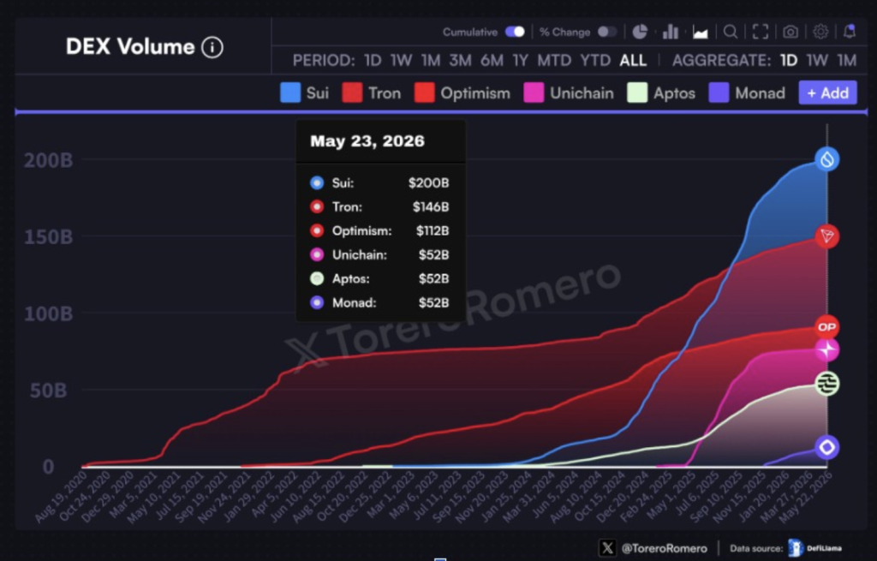
Task: Toggle Optimism series in legend
Action: 462,93
